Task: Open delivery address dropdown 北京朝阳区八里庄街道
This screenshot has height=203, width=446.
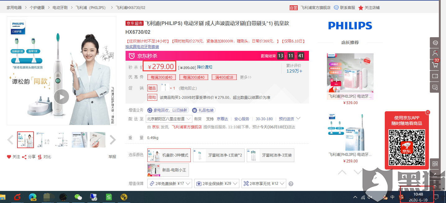Action: click(x=169, y=119)
